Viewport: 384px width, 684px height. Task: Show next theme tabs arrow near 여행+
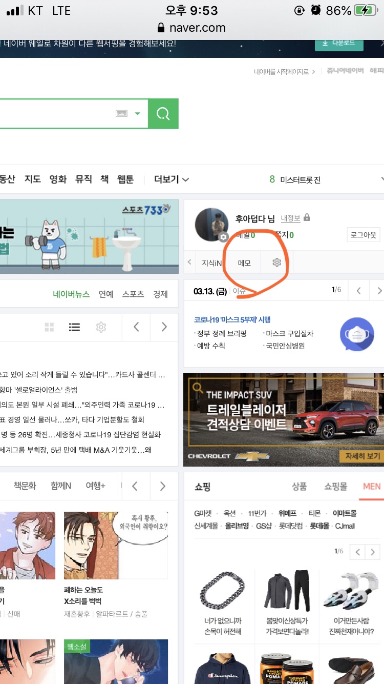163,486
